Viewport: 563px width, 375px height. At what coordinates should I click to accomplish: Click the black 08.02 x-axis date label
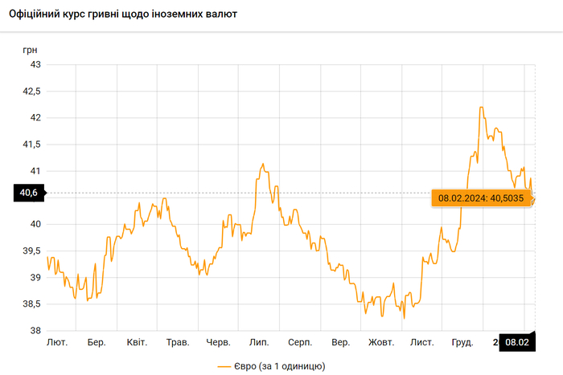click(x=517, y=343)
